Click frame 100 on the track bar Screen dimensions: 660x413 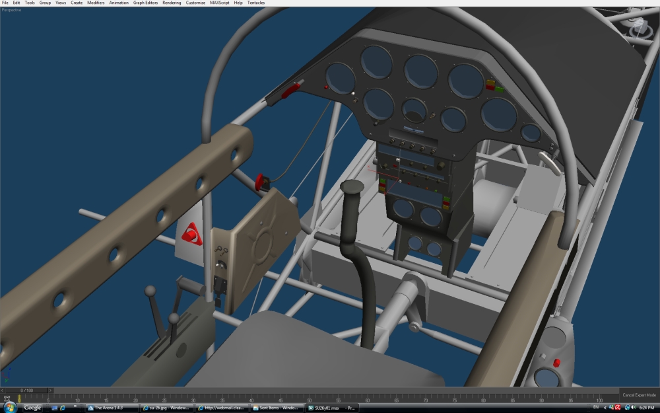pos(599,399)
